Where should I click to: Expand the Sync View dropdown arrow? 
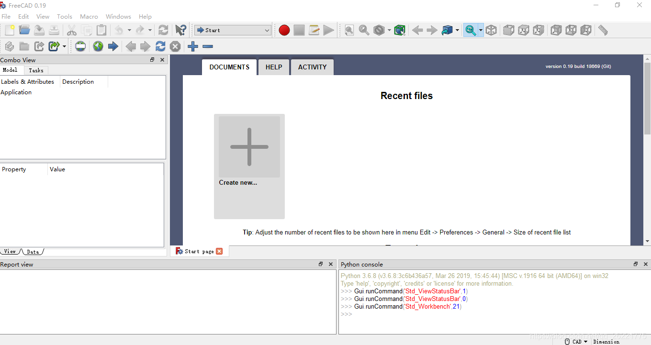pos(481,30)
